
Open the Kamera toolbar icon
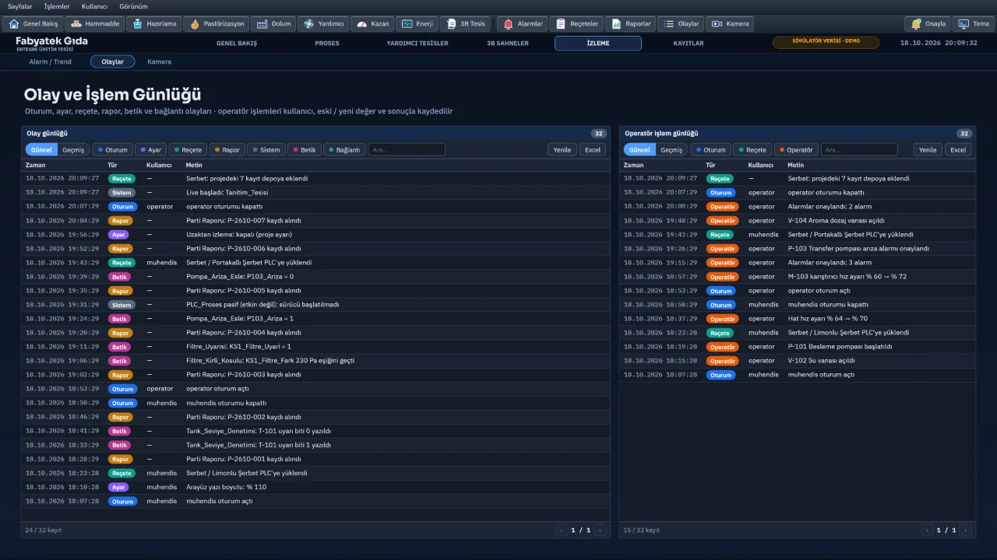(730, 24)
